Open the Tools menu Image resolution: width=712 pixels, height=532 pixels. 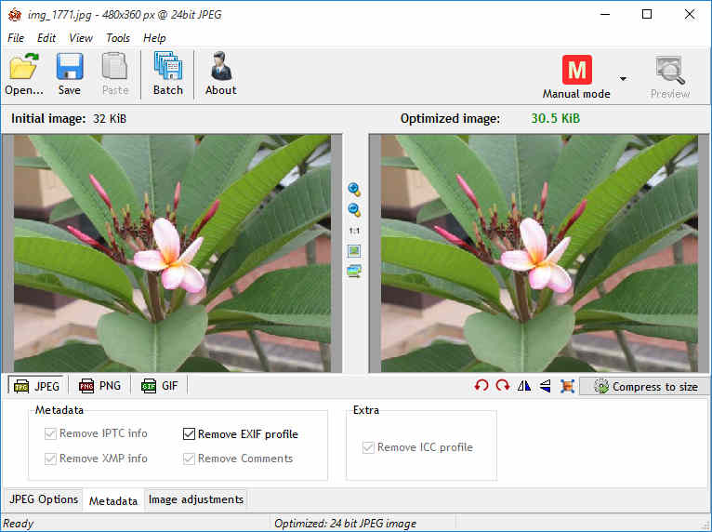tap(118, 38)
